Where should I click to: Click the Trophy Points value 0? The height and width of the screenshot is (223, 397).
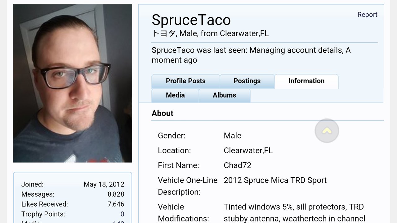[x=122, y=214]
